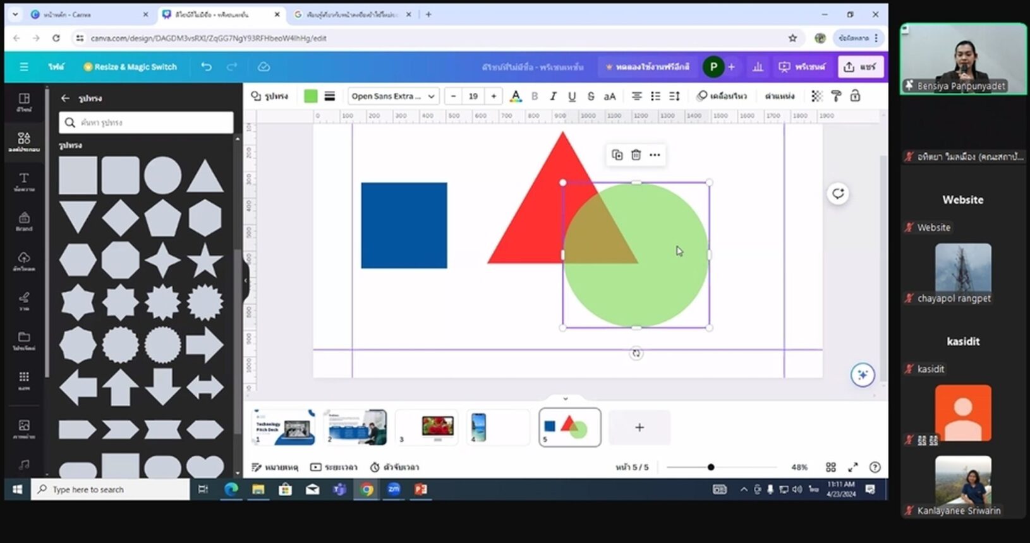Open the Text tab in sidebar
1030x543 pixels.
point(24,182)
